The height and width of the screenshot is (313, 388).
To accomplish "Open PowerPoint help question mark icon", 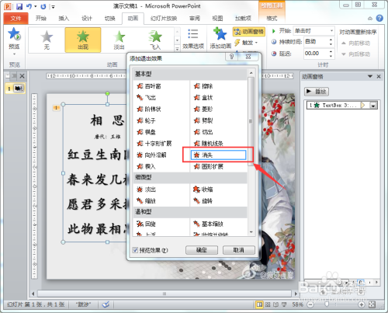I will tap(379, 18).
